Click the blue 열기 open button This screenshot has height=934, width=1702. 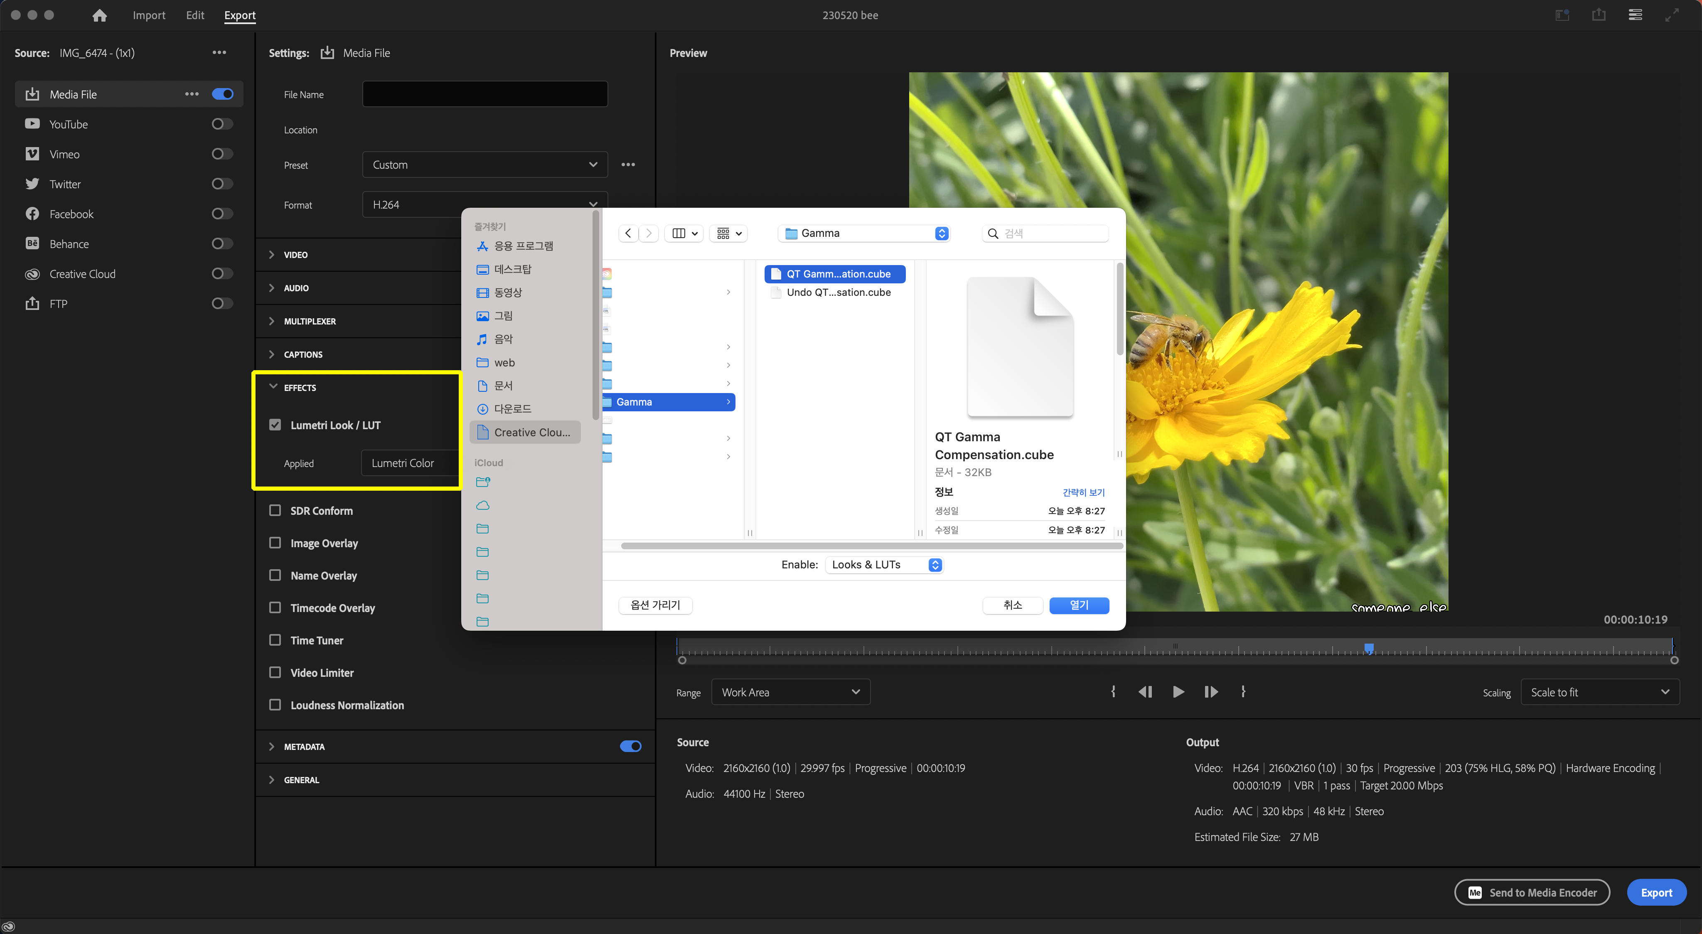tap(1078, 605)
